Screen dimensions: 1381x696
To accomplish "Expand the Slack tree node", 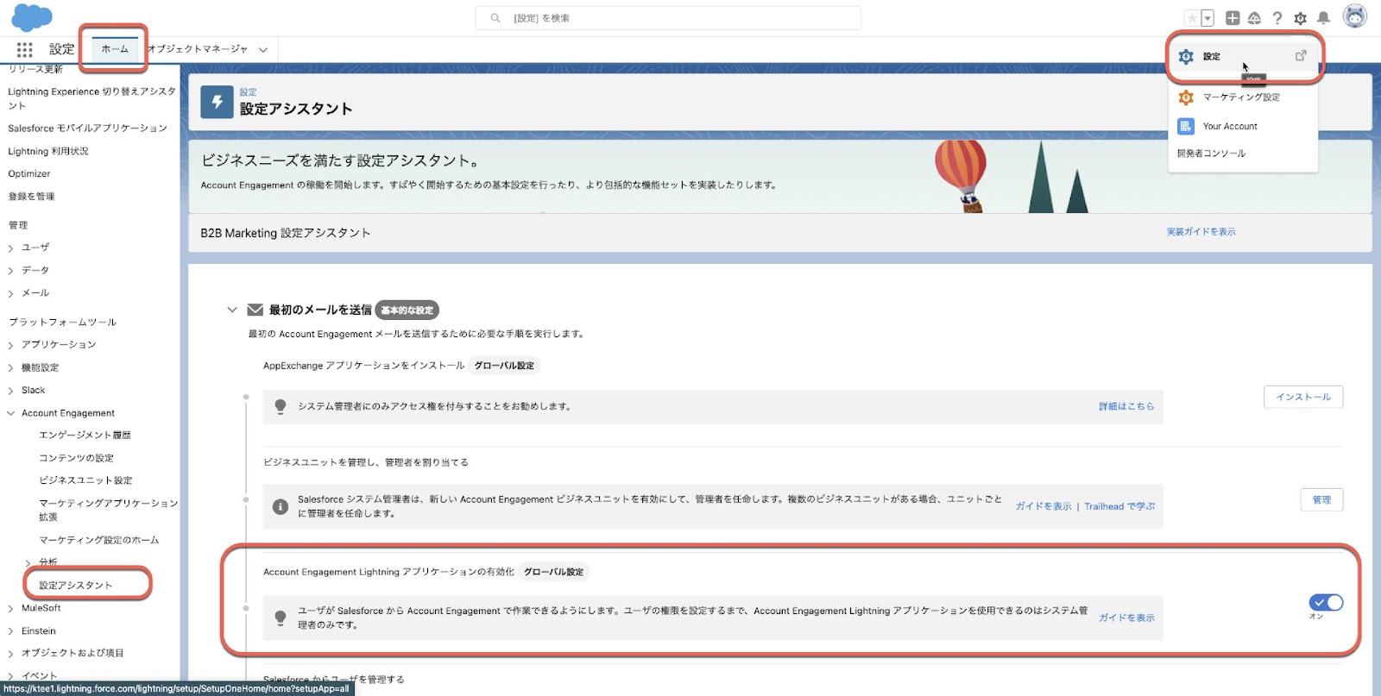I will click(x=11, y=391).
